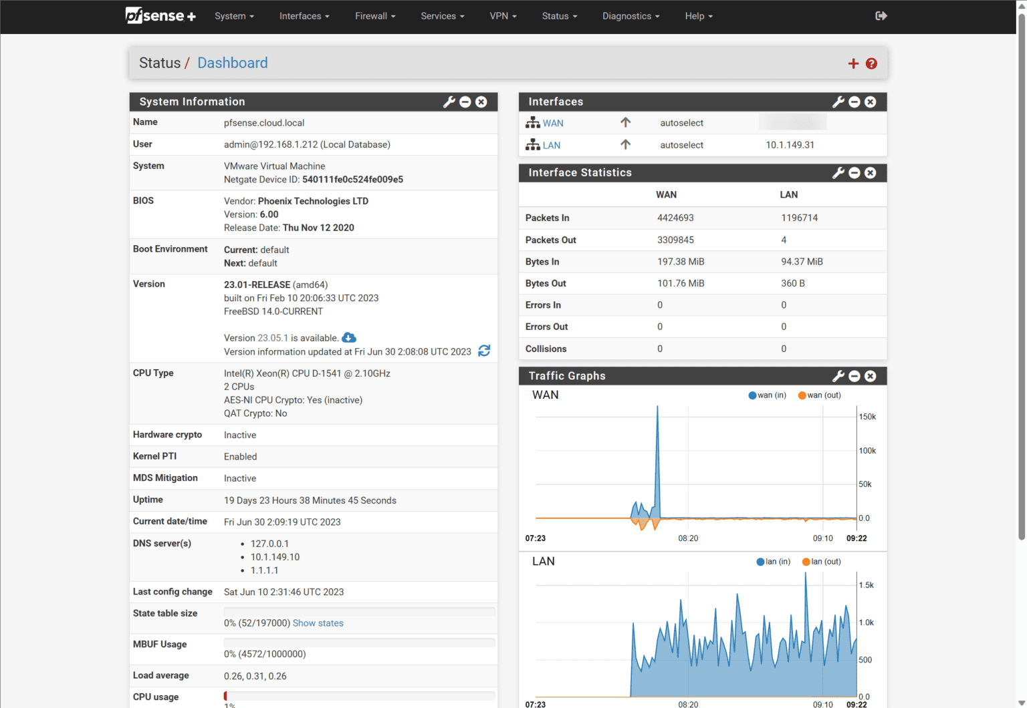The image size is (1027, 708).
Task: Download the 23.05.1 update via cloud icon
Action: click(x=349, y=337)
